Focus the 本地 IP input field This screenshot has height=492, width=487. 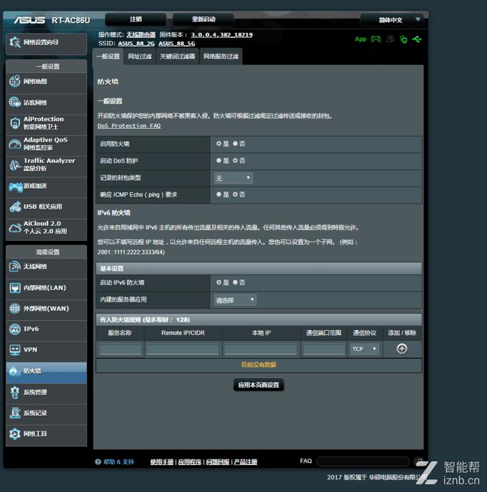tap(261, 349)
